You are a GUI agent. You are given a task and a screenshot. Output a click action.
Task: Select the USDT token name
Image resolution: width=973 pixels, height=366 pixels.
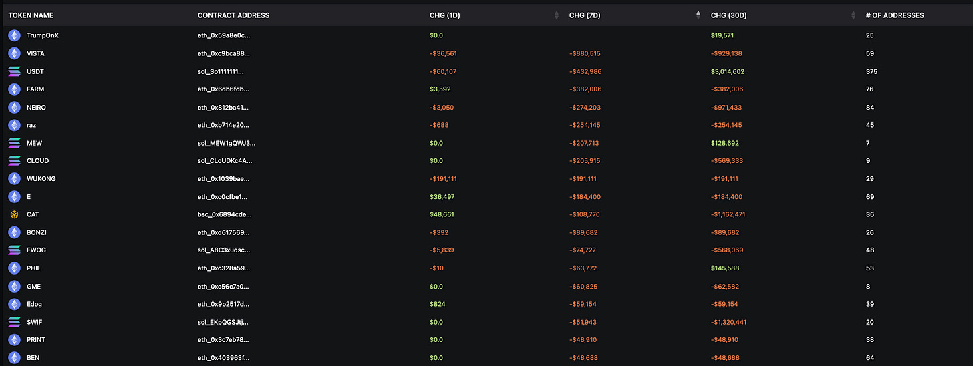point(35,71)
